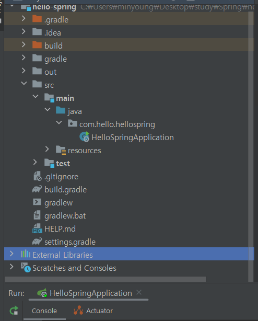Collapse the com.hello.hellospring package
258x321 pixels.
59,122
